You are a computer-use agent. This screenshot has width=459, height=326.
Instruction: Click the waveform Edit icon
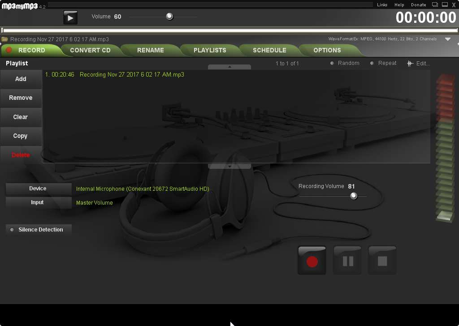point(410,64)
